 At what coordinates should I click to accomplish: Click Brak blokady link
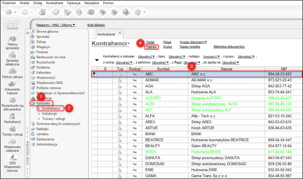tap(96, 25)
